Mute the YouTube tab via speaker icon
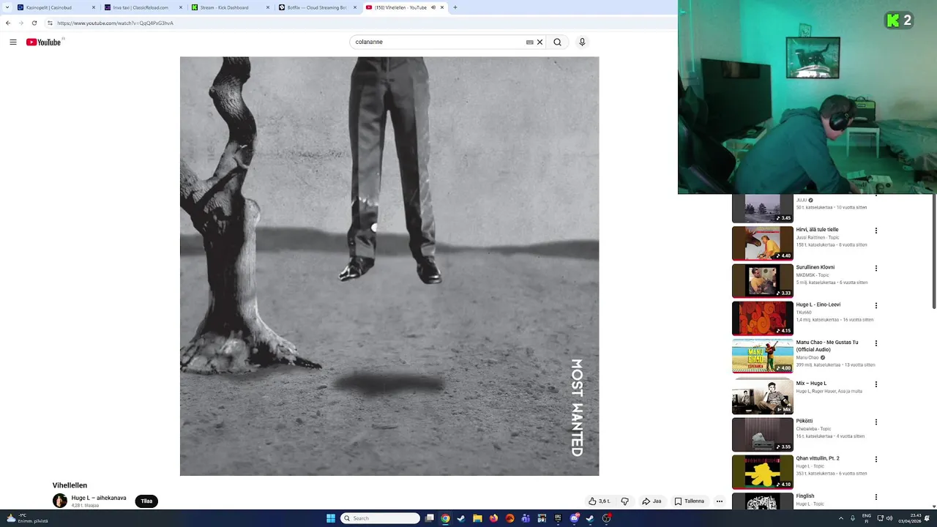Screen dimensions: 937x527 [433, 7]
